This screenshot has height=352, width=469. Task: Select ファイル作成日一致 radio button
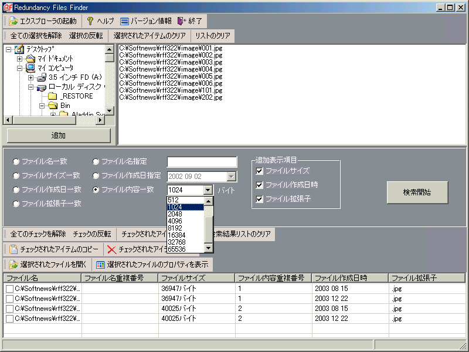point(16,189)
